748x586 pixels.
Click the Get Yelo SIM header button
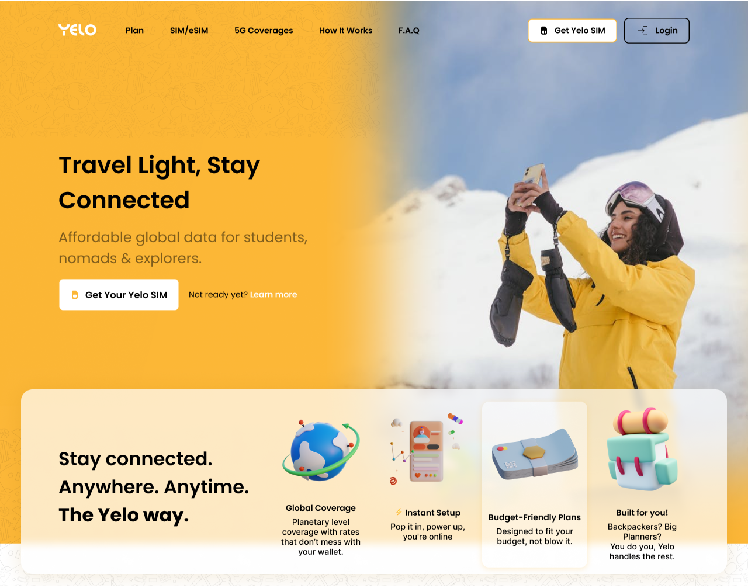572,31
